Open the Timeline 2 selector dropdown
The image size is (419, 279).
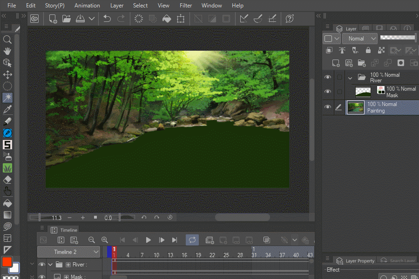pos(69,252)
